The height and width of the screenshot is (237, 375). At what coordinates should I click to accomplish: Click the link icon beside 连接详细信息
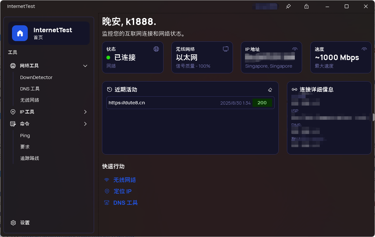[295, 89]
